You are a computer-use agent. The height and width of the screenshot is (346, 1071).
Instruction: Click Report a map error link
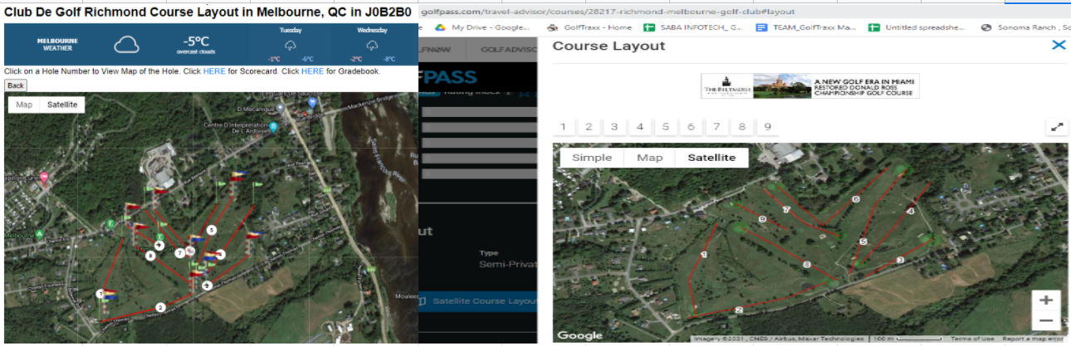(x=1032, y=339)
